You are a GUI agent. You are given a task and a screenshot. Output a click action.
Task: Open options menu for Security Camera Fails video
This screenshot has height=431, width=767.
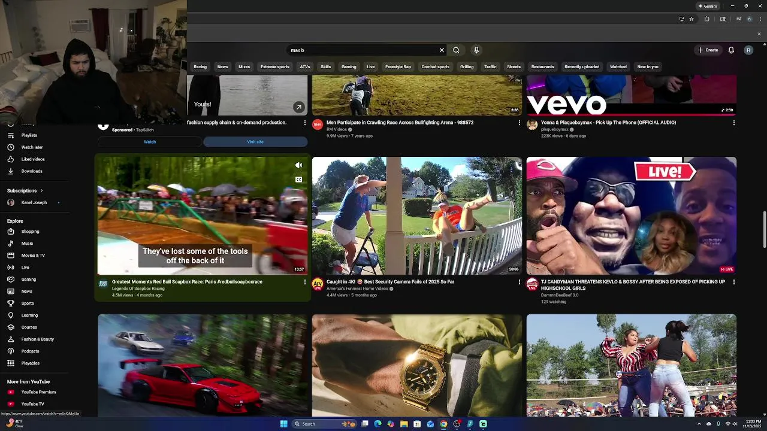point(520,282)
